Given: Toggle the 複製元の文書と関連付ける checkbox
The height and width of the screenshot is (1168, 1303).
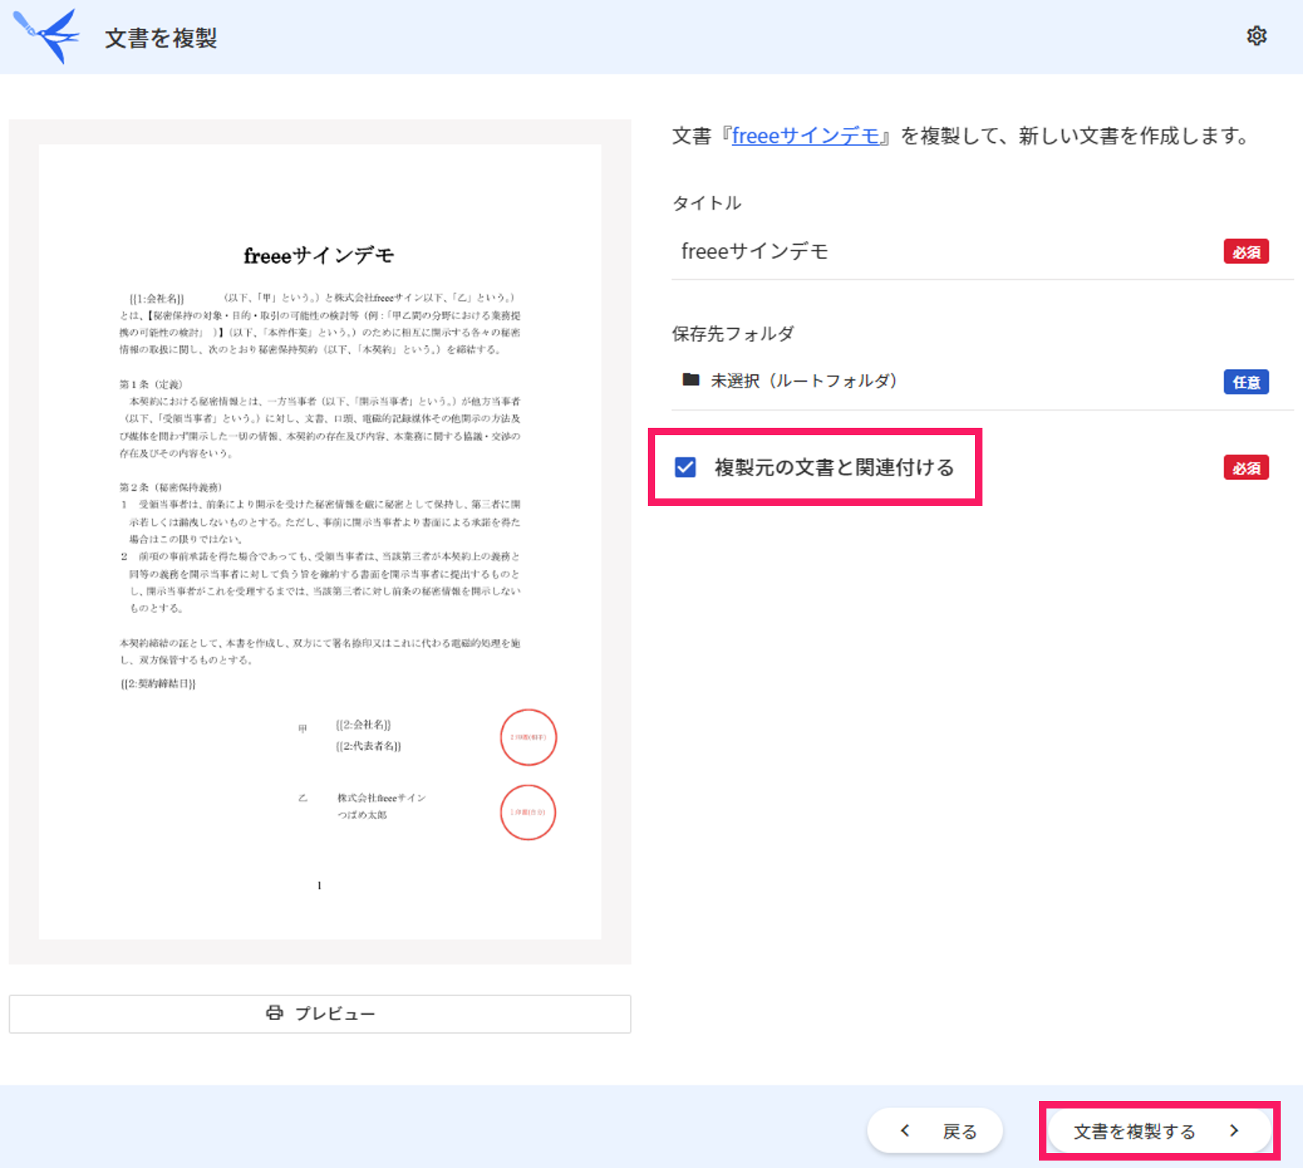Looking at the screenshot, I should pyautogui.click(x=685, y=467).
